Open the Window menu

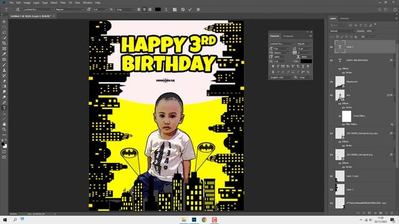[x=87, y=2]
